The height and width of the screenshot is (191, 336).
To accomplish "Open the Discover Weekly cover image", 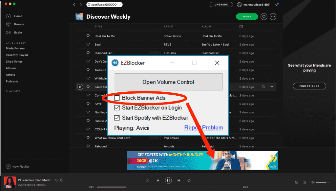I will pyautogui.click(x=79, y=16).
